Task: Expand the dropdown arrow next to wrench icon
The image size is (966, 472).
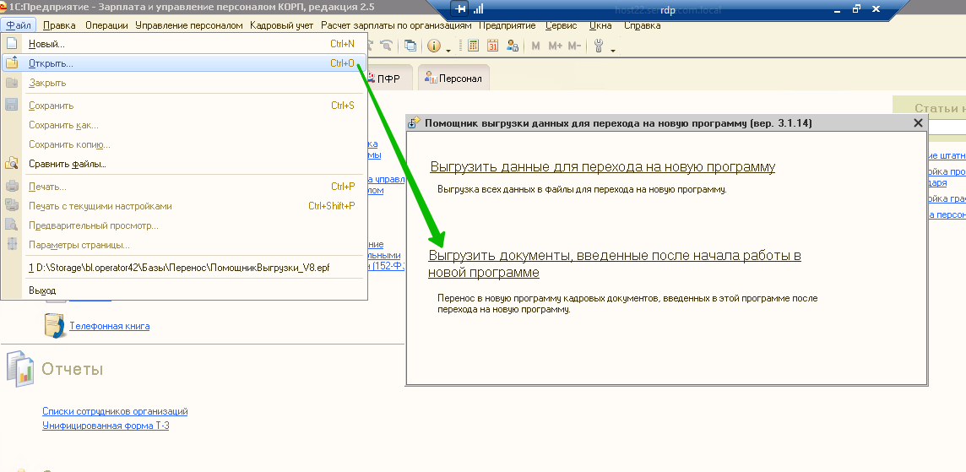Action: click(x=613, y=50)
